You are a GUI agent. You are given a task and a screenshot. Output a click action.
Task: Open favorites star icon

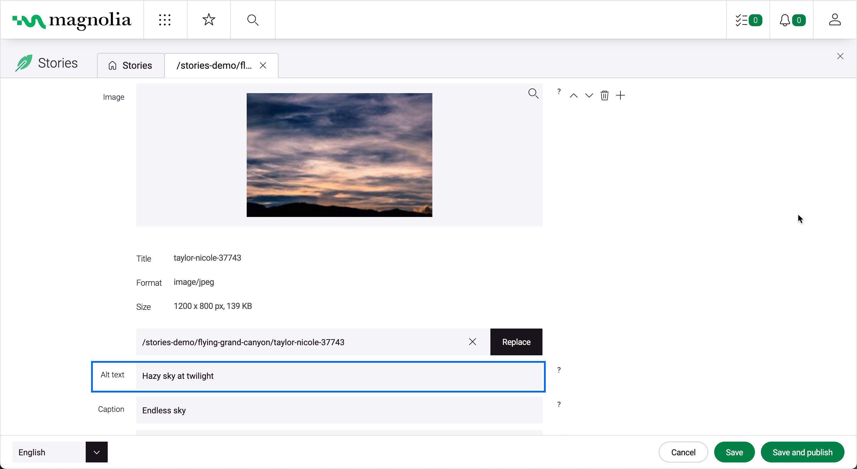[x=209, y=20]
